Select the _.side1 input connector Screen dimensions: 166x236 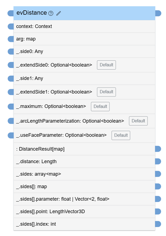point(11,79)
